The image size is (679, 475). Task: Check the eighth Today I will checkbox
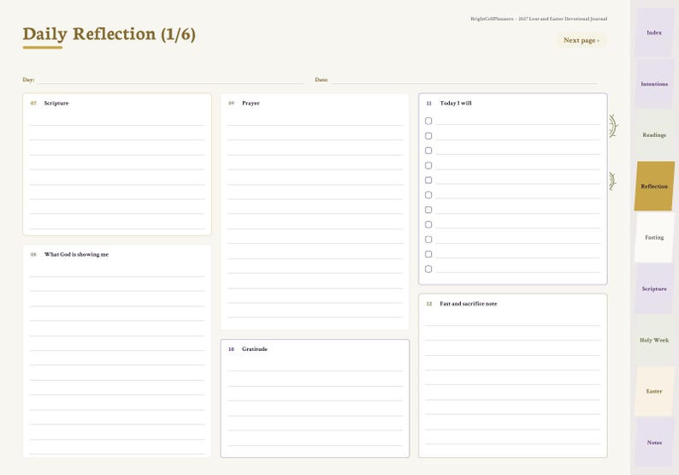[428, 224]
